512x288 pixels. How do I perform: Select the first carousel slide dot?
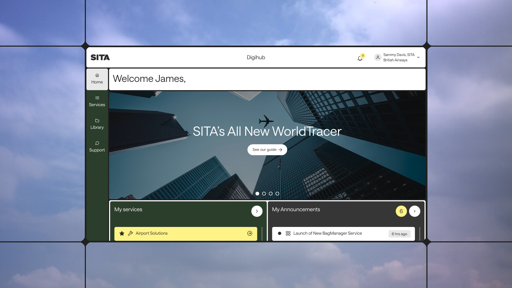click(257, 194)
